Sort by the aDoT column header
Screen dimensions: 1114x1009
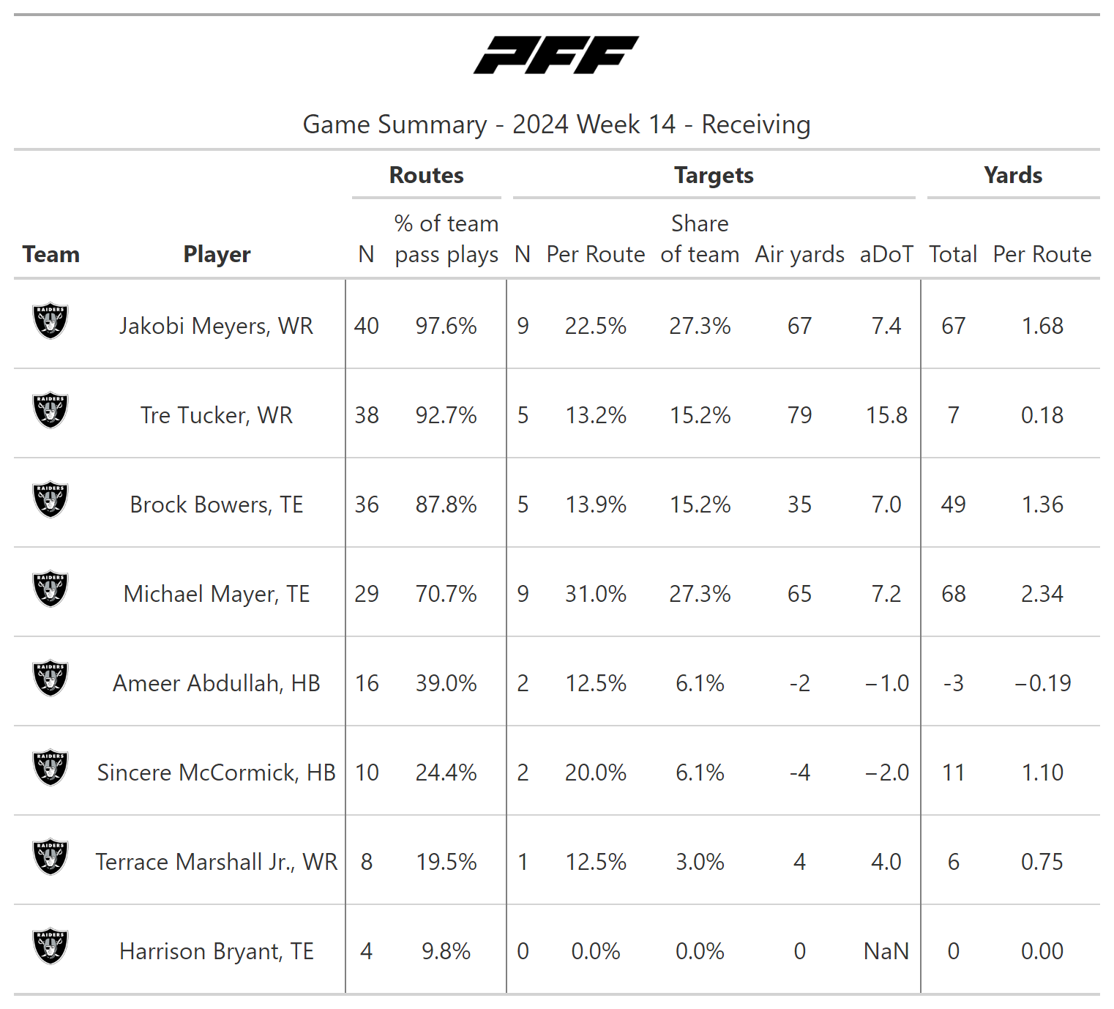[886, 254]
